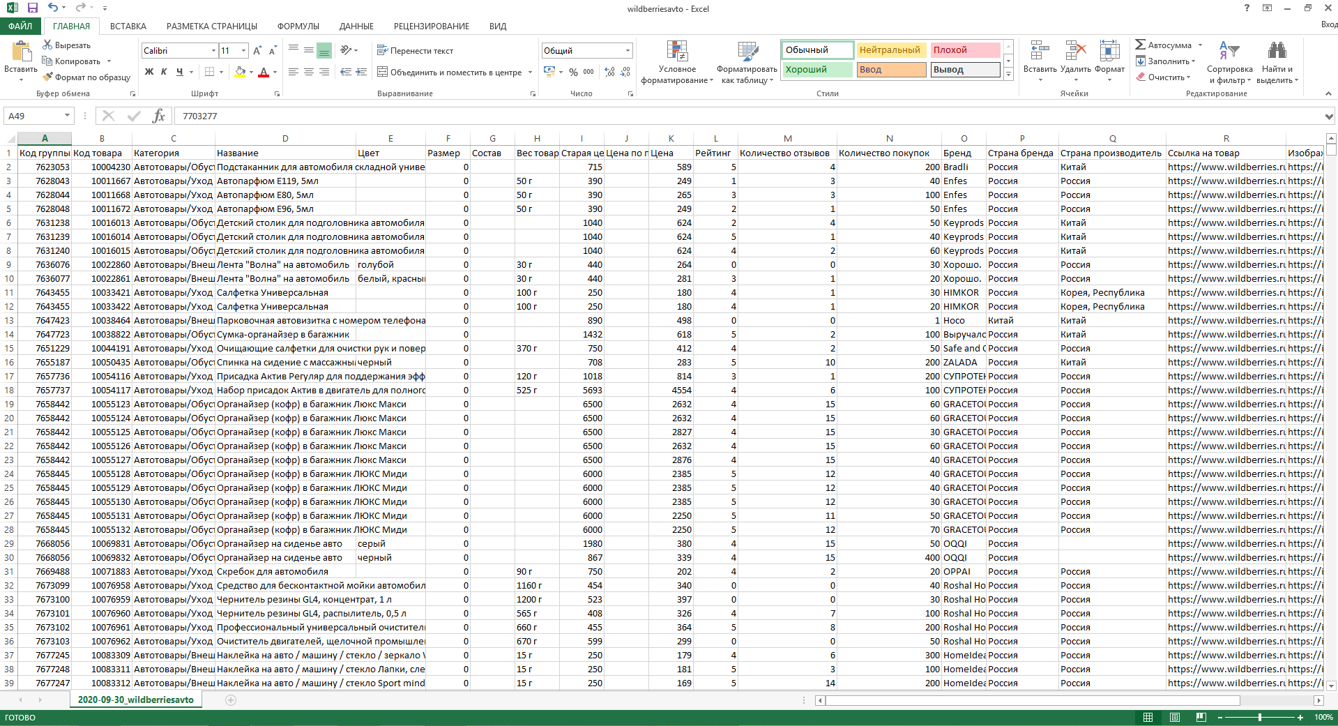The width and height of the screenshot is (1338, 726).
Task: Expand the formula bar
Action: tap(1330, 116)
